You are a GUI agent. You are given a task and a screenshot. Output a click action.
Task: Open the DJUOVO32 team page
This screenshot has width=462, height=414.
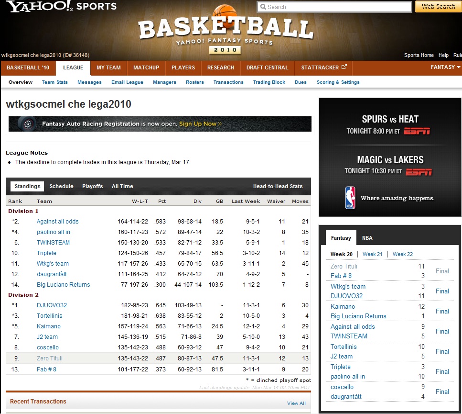(x=52, y=305)
